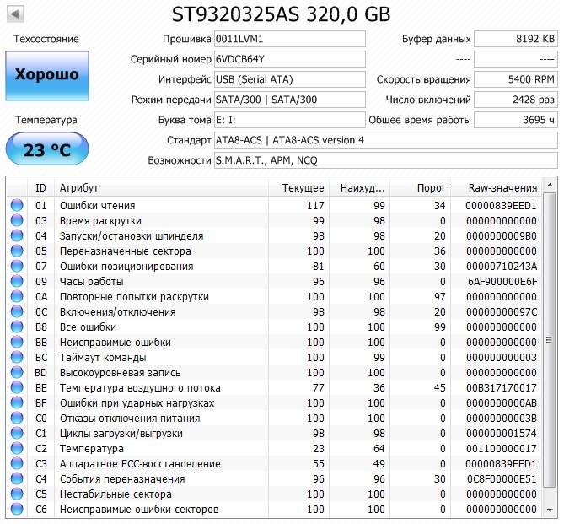The width and height of the screenshot is (564, 524).
Task: Click attribute name Переназначенные сектора
Action: pos(125,251)
